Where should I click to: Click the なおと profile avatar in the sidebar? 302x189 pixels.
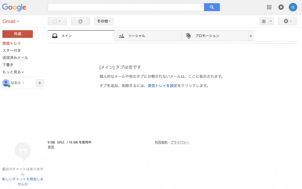6,83
